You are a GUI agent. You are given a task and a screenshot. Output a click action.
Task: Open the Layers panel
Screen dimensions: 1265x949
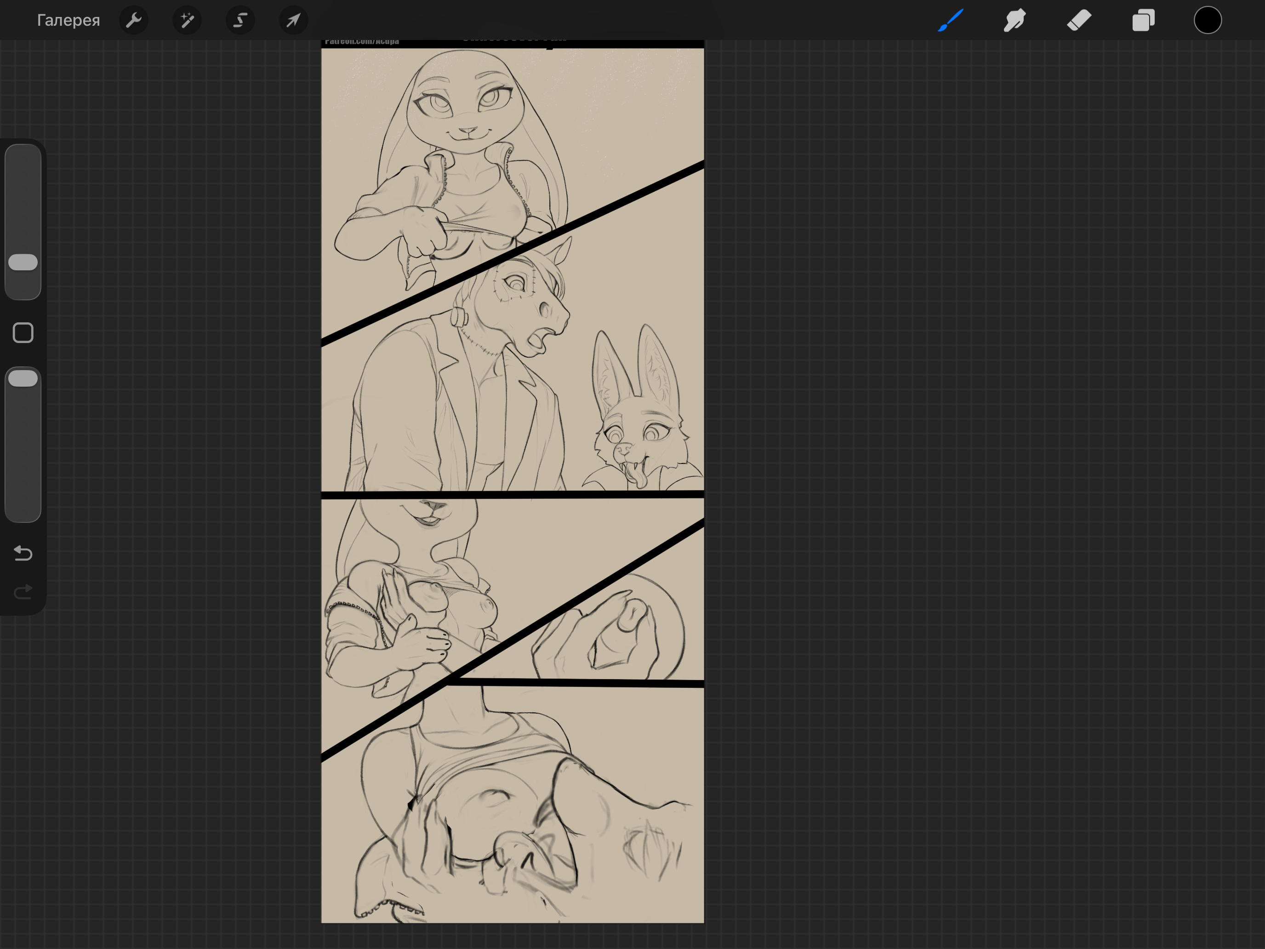1143,21
